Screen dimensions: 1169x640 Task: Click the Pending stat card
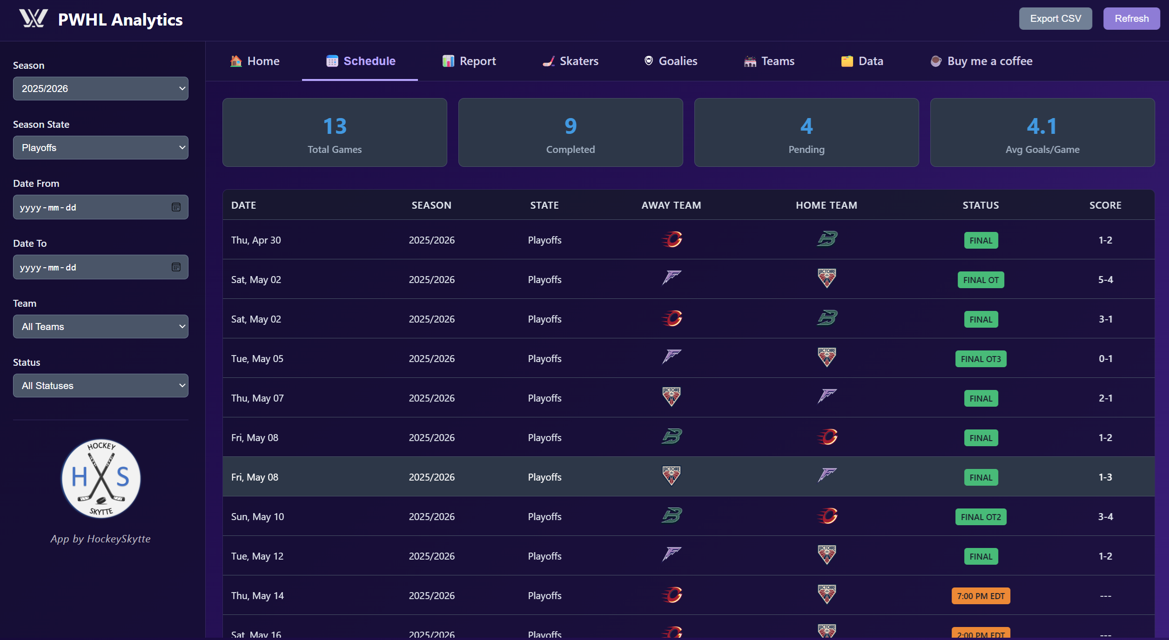pyautogui.click(x=806, y=132)
